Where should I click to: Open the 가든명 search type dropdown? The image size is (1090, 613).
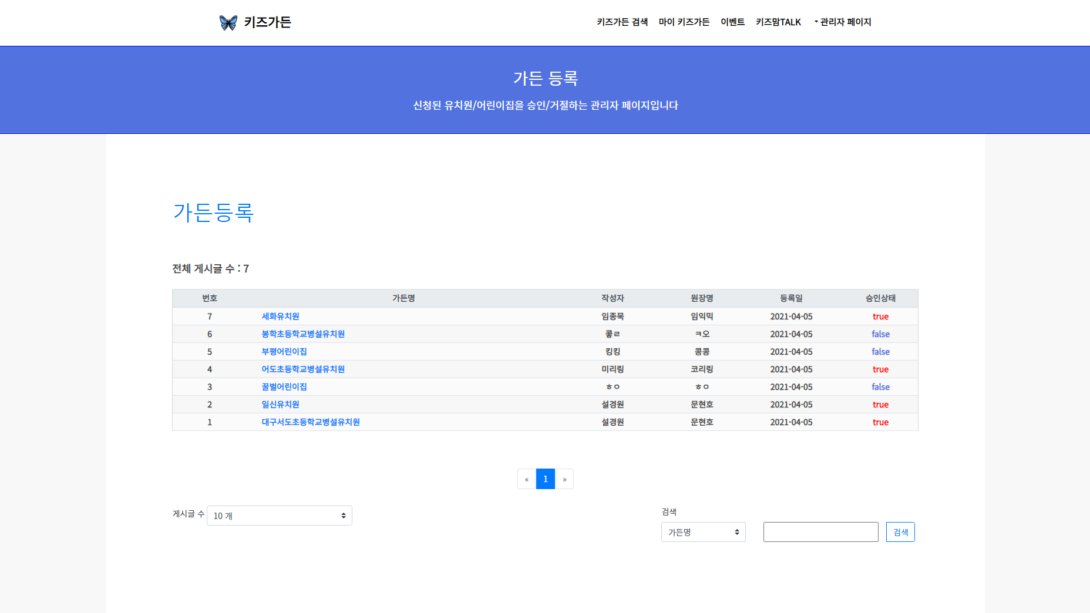[704, 532]
